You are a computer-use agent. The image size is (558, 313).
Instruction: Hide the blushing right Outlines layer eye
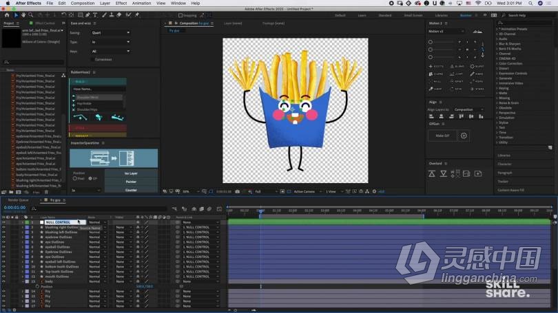pyautogui.click(x=4, y=228)
